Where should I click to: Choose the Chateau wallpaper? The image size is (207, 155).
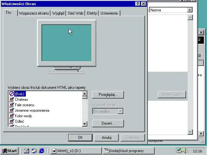point(21,99)
